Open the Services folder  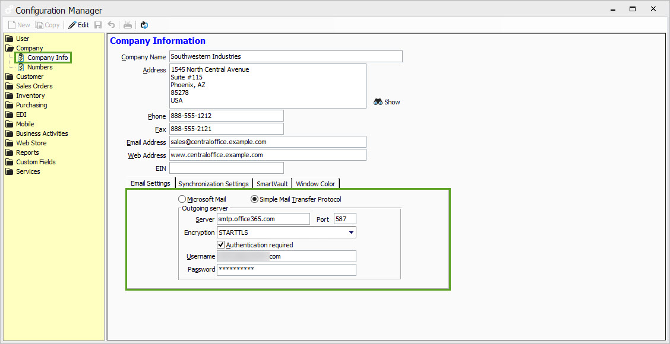tap(23, 171)
